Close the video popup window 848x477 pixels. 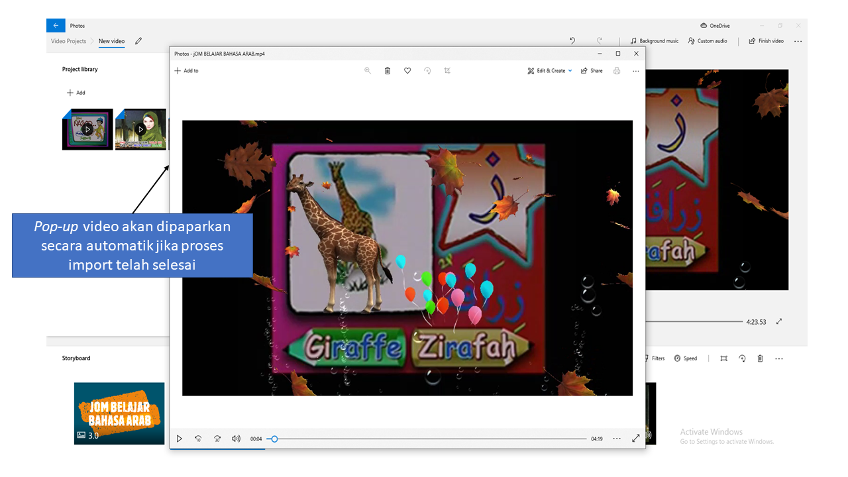coord(636,54)
